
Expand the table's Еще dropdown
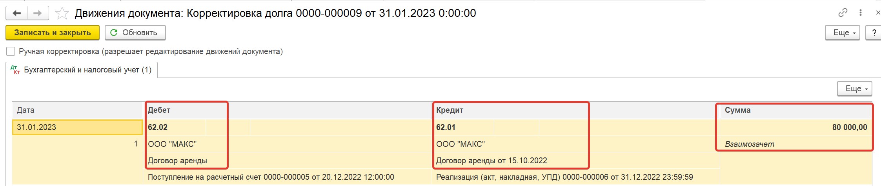854,88
